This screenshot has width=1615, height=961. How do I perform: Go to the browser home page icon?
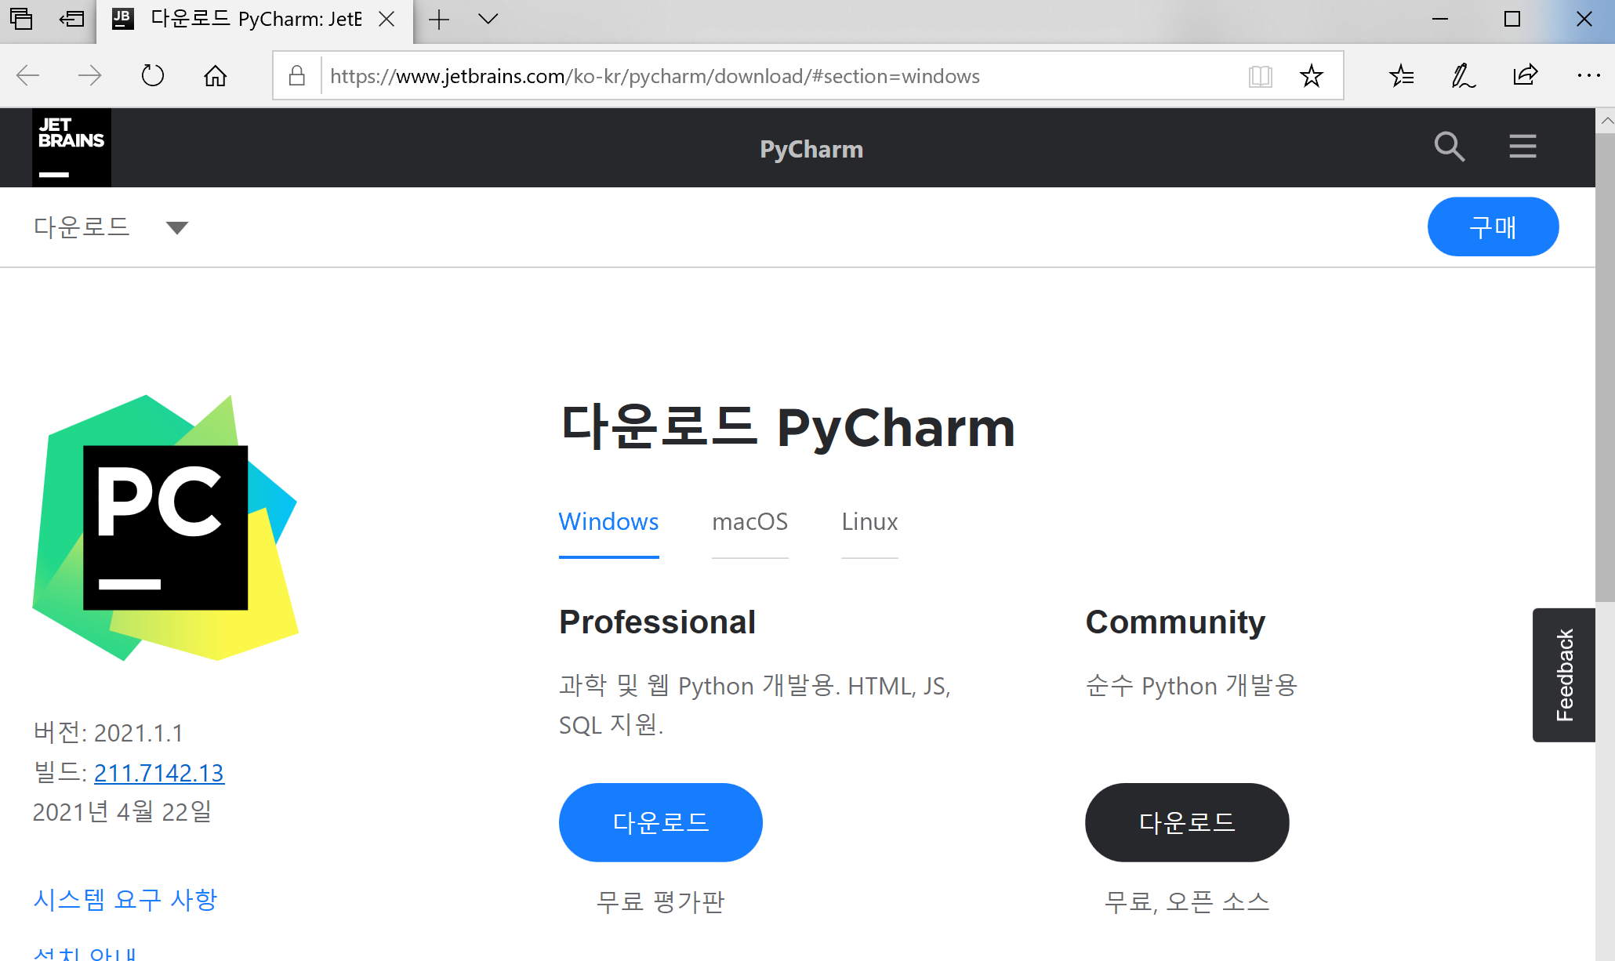coord(215,76)
